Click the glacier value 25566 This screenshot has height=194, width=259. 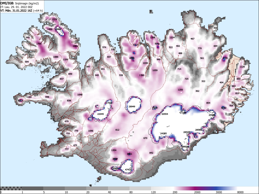tap(212, 115)
